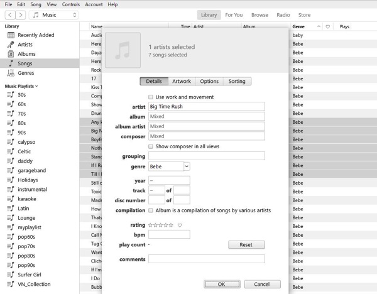The width and height of the screenshot is (377, 294).
Task: Click the forward navigation arrow
Action: point(20,14)
